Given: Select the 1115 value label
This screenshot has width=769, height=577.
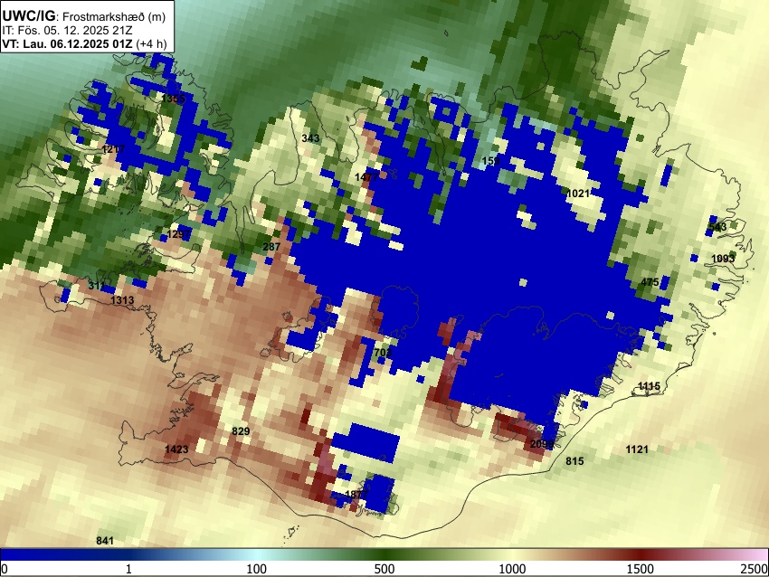Looking at the screenshot, I should click(x=649, y=386).
